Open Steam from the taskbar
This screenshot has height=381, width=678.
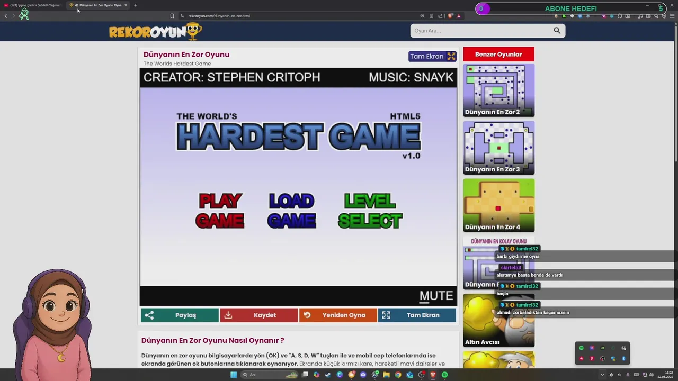328,375
